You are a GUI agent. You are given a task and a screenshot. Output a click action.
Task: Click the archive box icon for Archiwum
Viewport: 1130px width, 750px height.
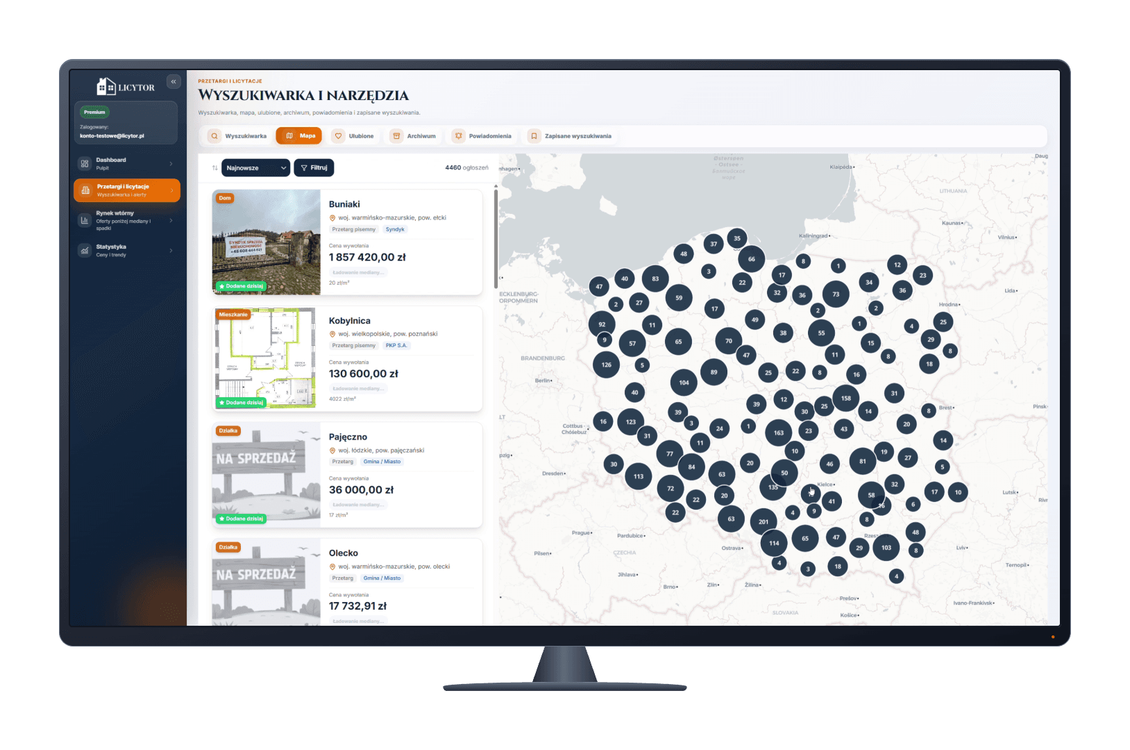[396, 136]
